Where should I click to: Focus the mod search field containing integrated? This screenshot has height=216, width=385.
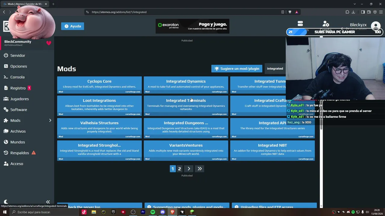275,69
